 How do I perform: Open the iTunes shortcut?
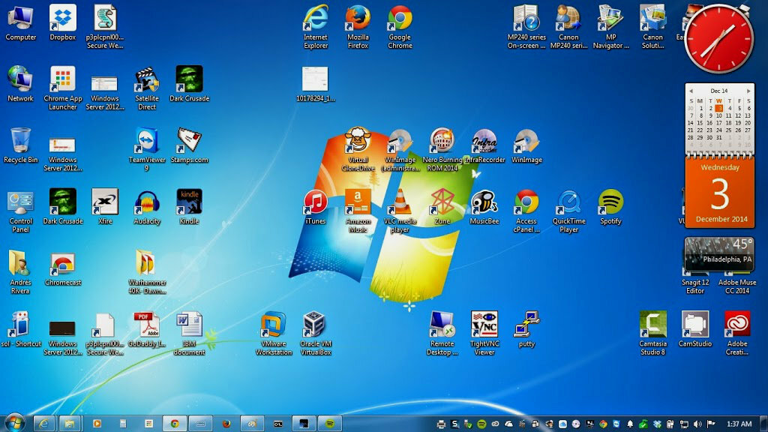click(316, 207)
